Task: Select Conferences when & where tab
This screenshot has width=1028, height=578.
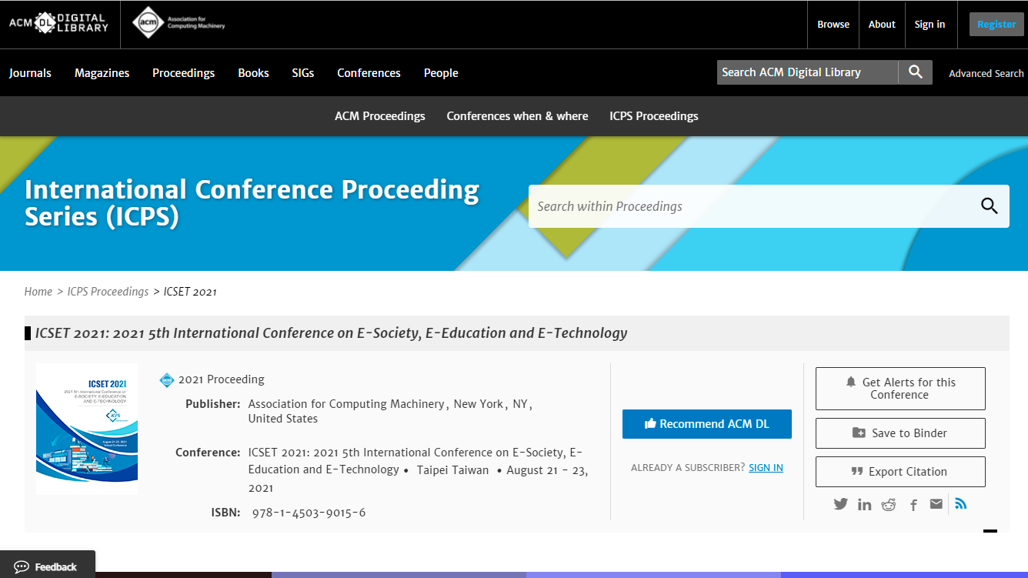Action: [517, 116]
